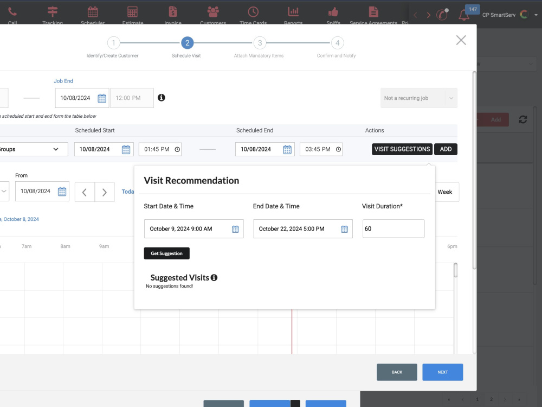The width and height of the screenshot is (542, 407).
Task: Click the Job End info icon
Action: coord(162,98)
